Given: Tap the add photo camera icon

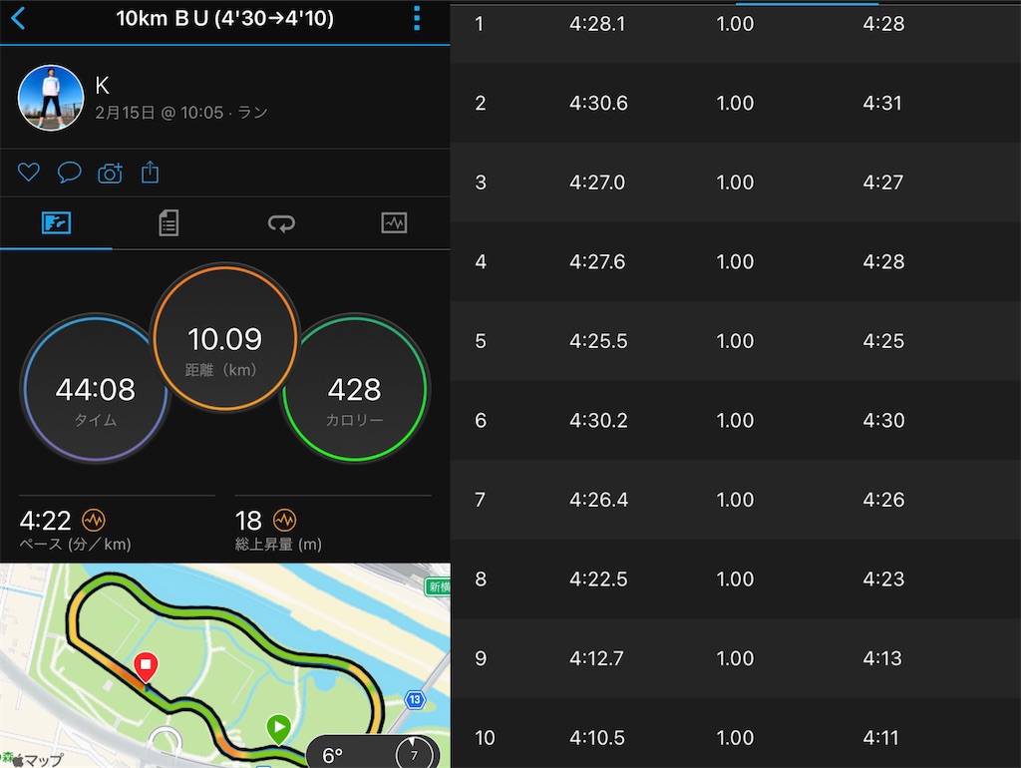Looking at the screenshot, I should click(110, 174).
